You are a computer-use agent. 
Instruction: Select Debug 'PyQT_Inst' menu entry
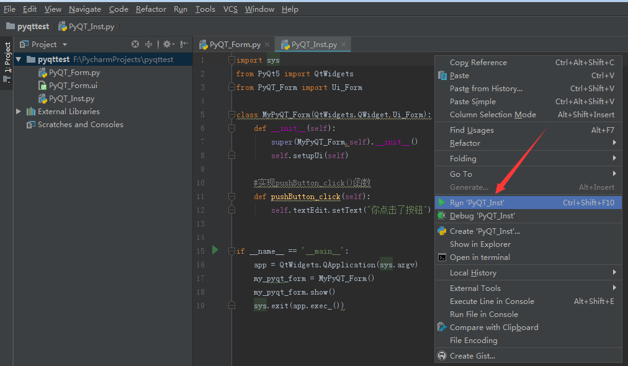528,216
